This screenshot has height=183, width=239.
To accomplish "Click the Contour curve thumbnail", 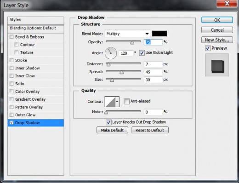I will point(110,102).
